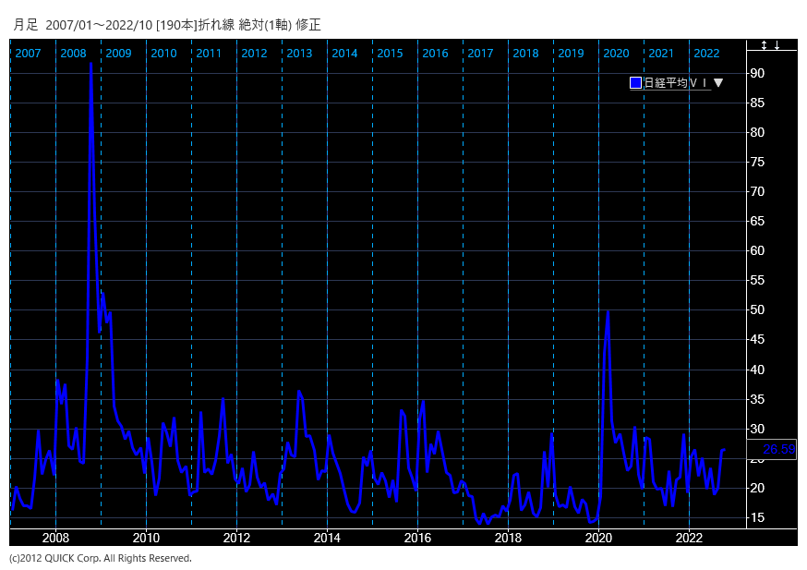
Task: Click the 15 value on the price axis
Action: point(757,517)
